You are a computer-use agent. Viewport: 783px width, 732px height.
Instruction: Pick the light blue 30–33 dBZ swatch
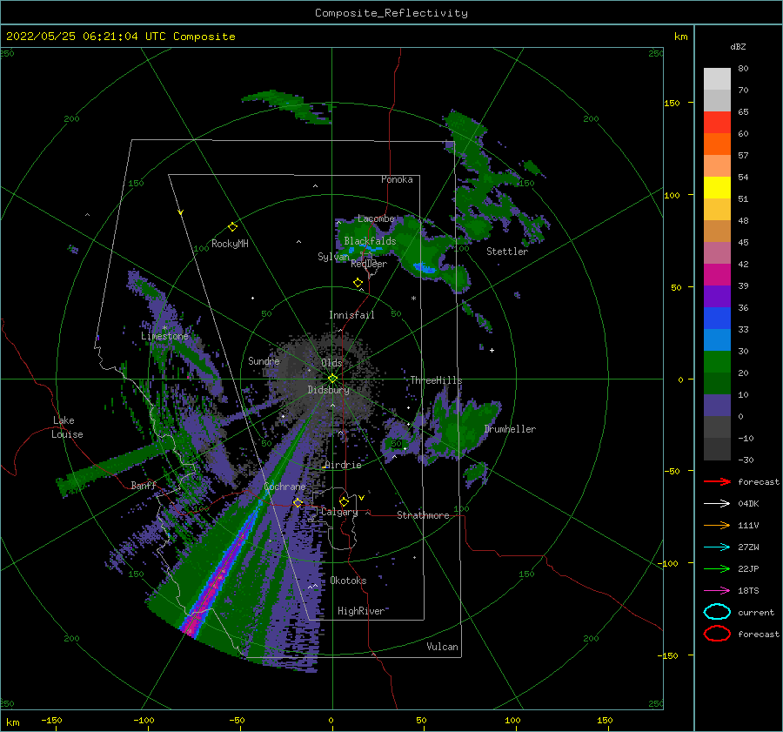pos(717,340)
